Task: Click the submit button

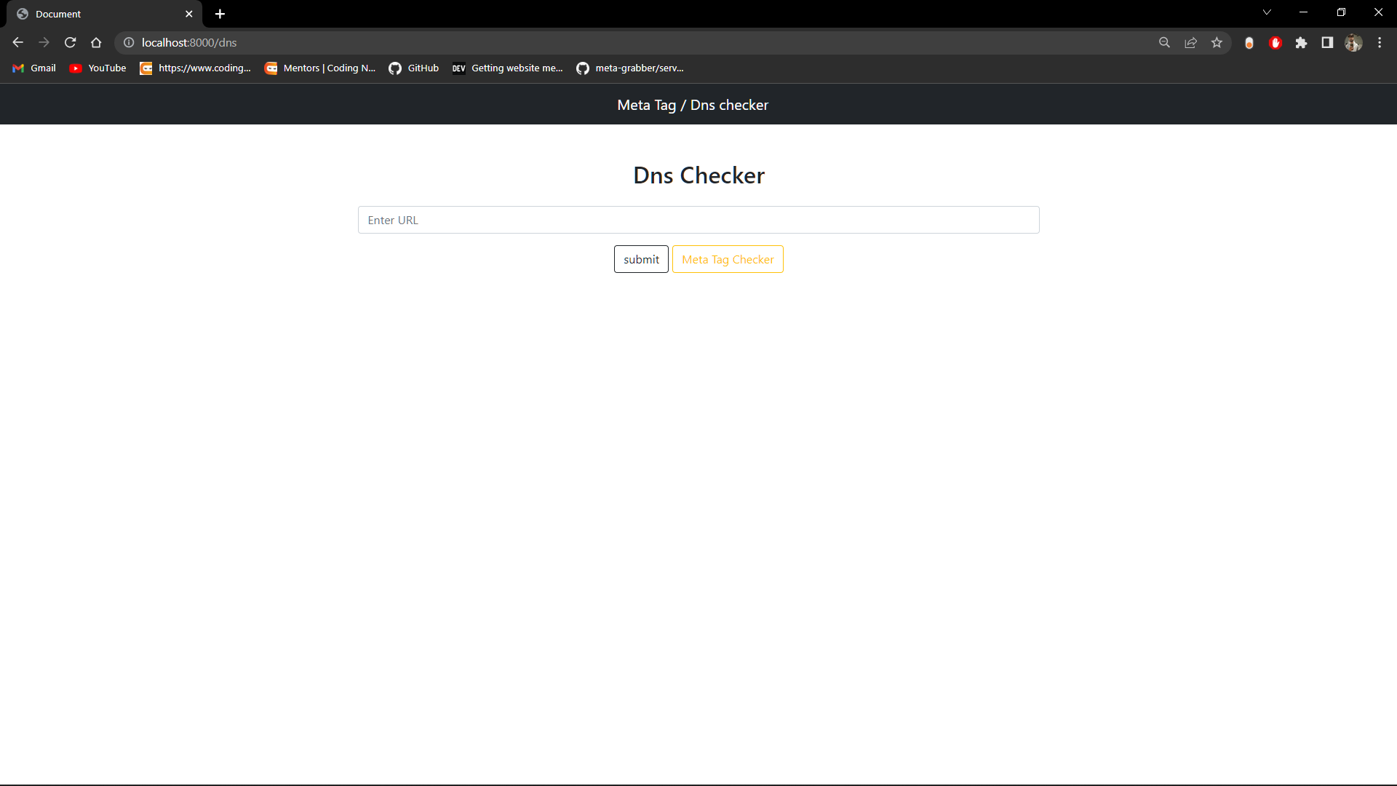Action: coord(641,259)
